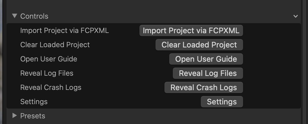Select the Reveal Crash Logs parameter label
Image resolution: width=308 pixels, height=124 pixels.
(x=51, y=88)
